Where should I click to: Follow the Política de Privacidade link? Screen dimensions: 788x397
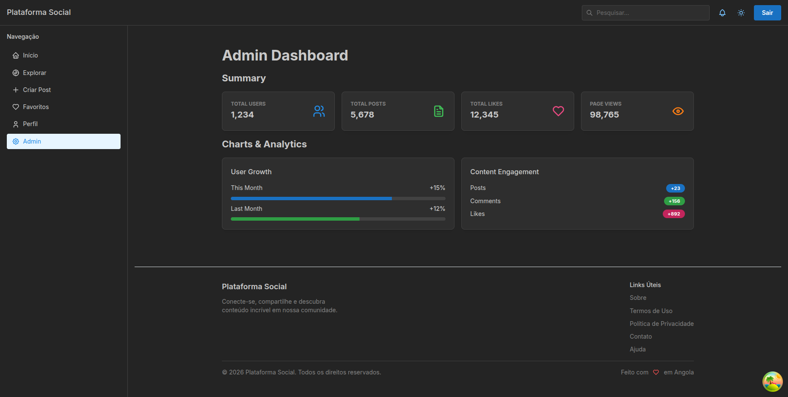click(661, 324)
